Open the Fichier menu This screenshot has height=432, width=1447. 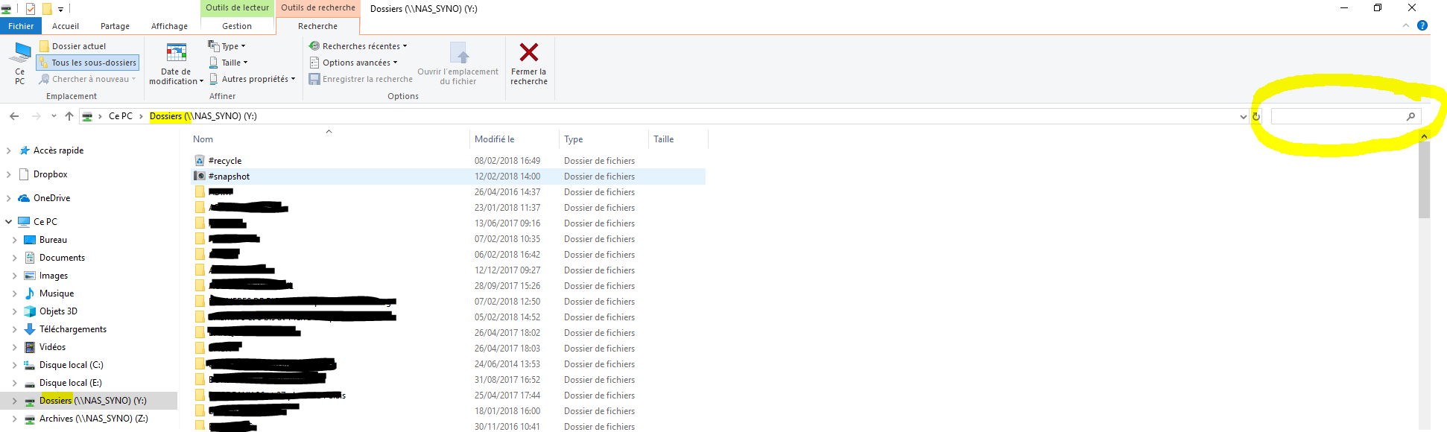21,26
